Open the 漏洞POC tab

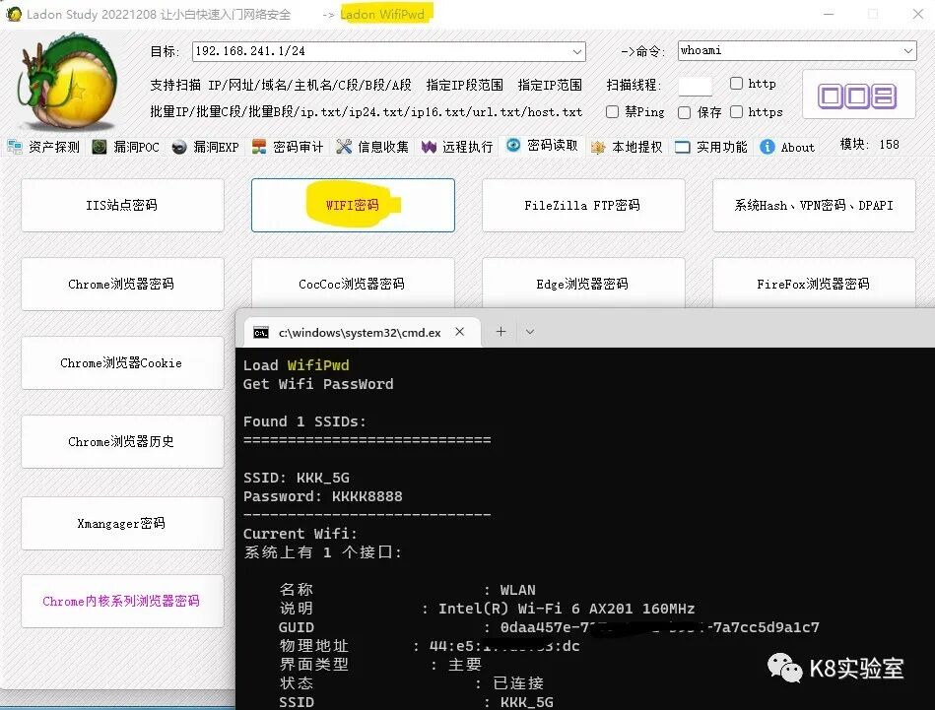click(x=126, y=147)
